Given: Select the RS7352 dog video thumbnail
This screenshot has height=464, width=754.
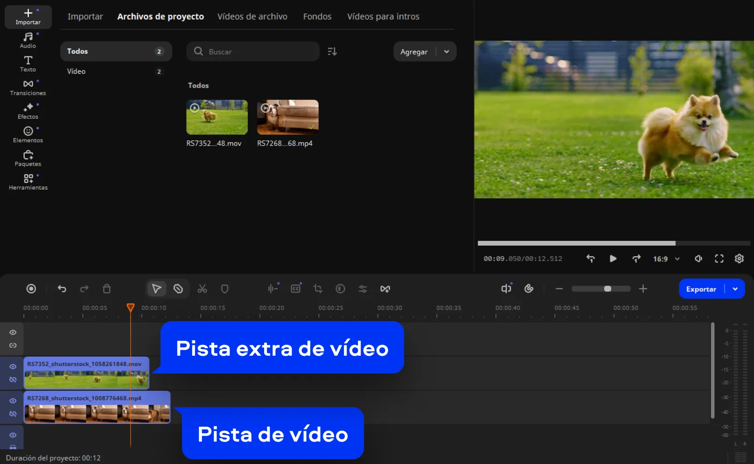Looking at the screenshot, I should 217,117.
